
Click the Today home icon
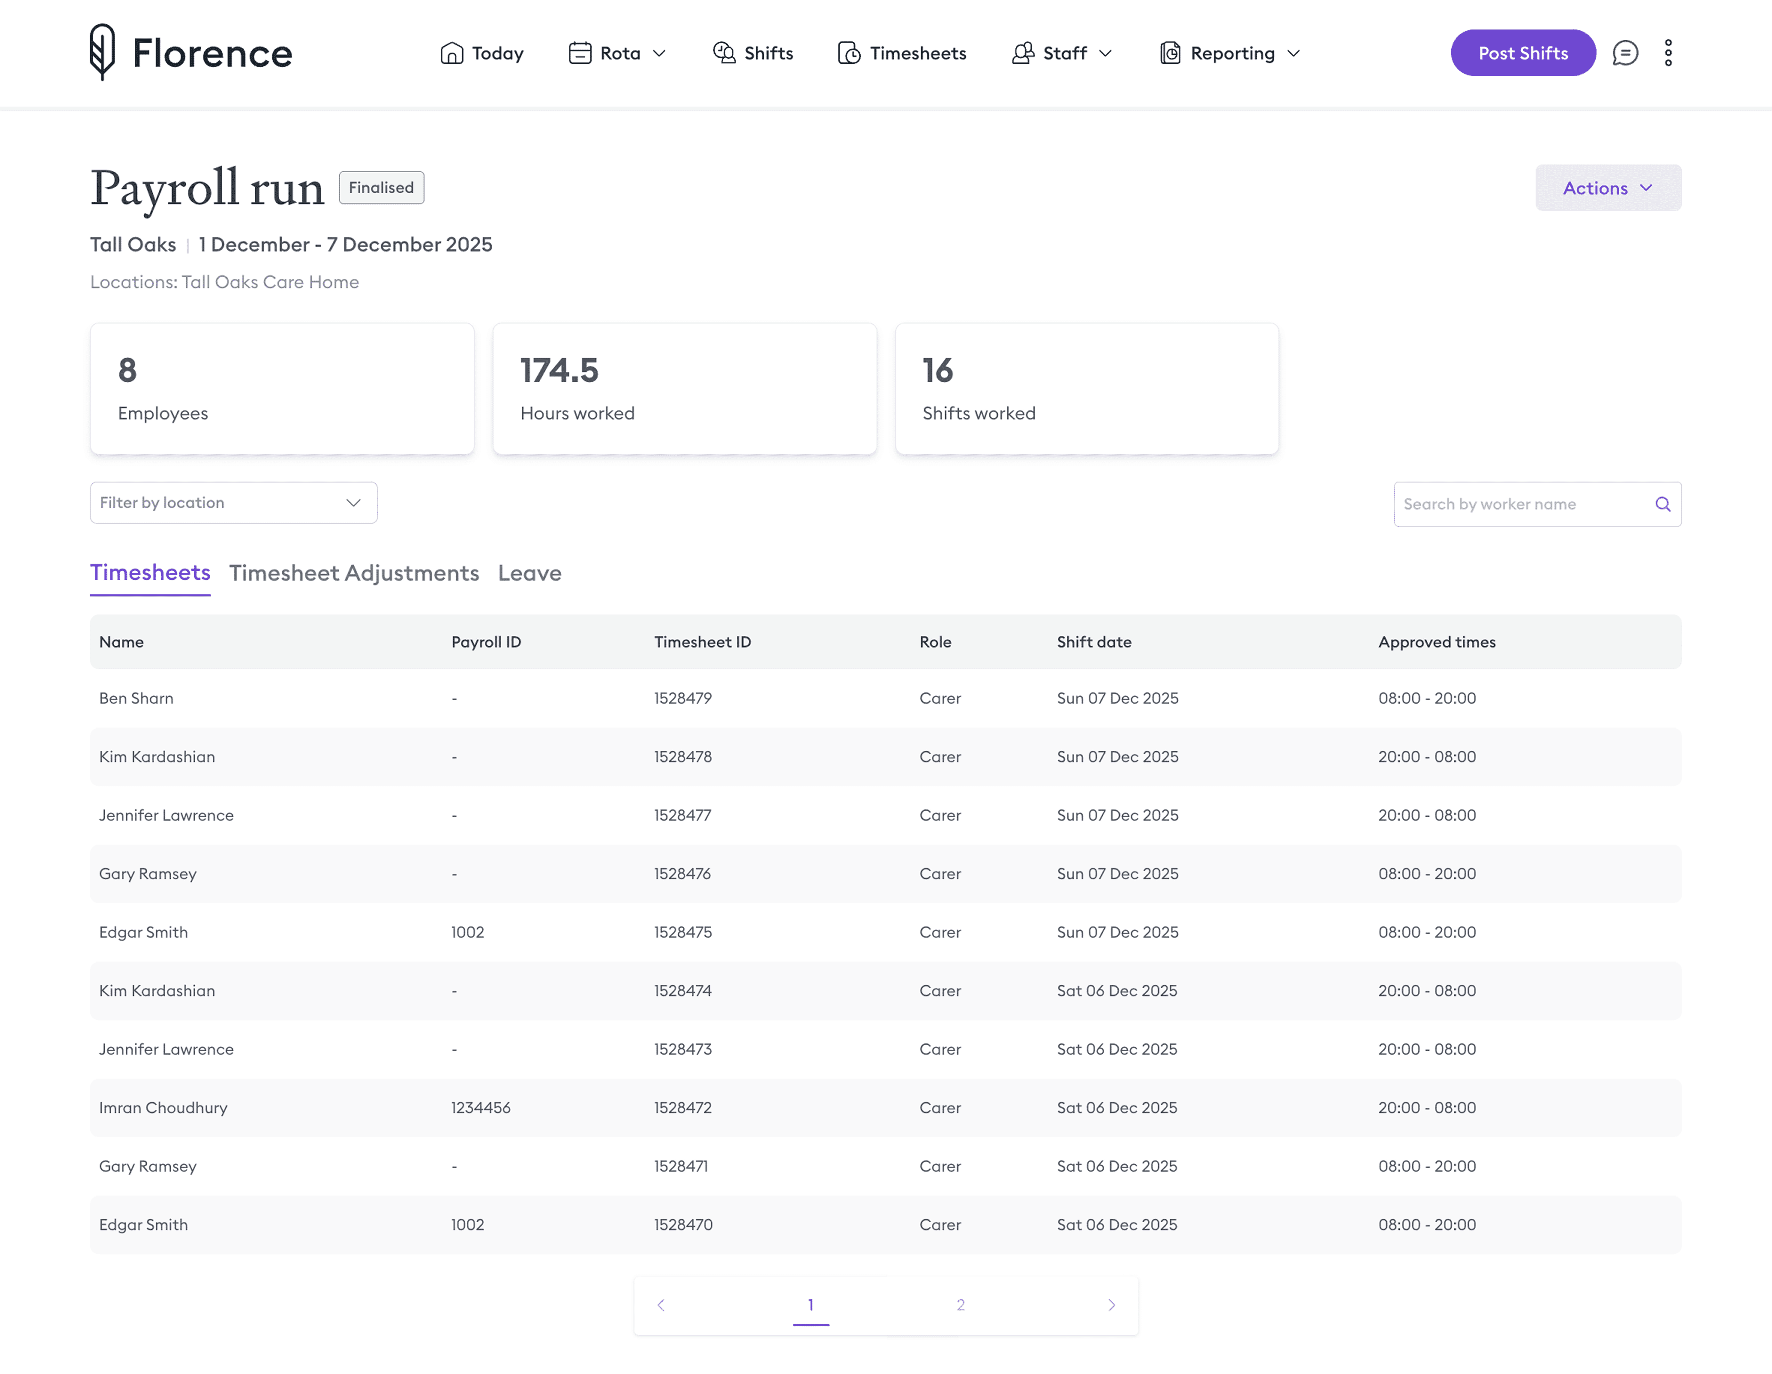tap(451, 53)
